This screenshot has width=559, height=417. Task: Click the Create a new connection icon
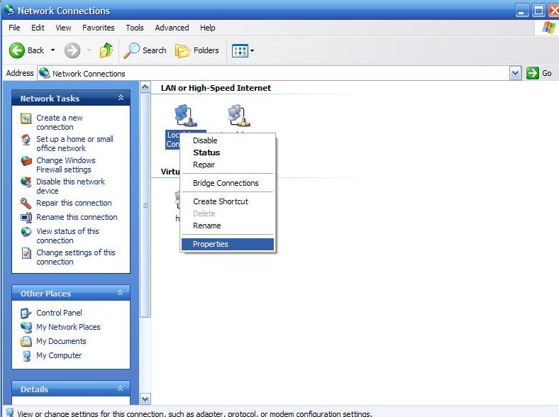26,118
